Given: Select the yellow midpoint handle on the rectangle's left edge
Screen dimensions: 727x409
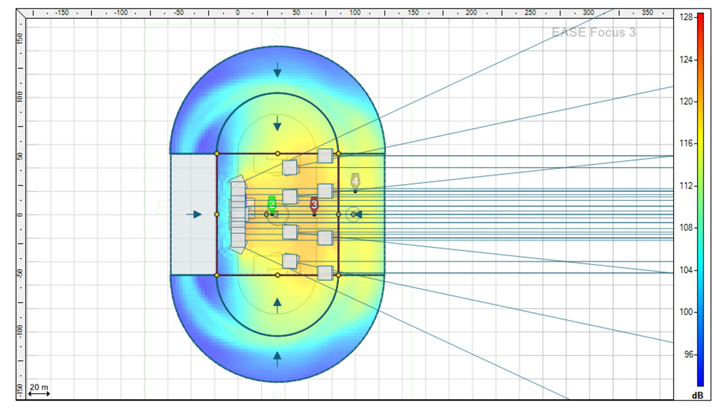Looking at the screenshot, I should 217,214.
